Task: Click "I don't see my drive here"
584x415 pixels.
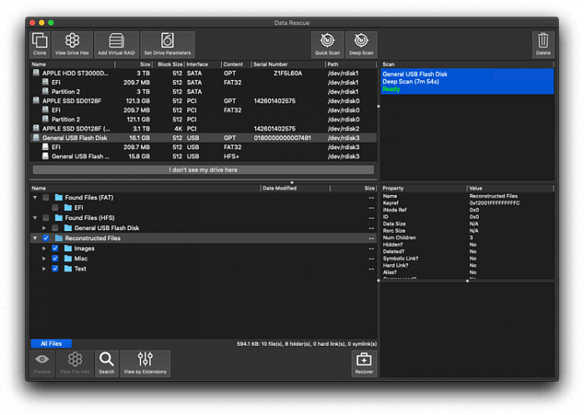Action: click(x=203, y=170)
